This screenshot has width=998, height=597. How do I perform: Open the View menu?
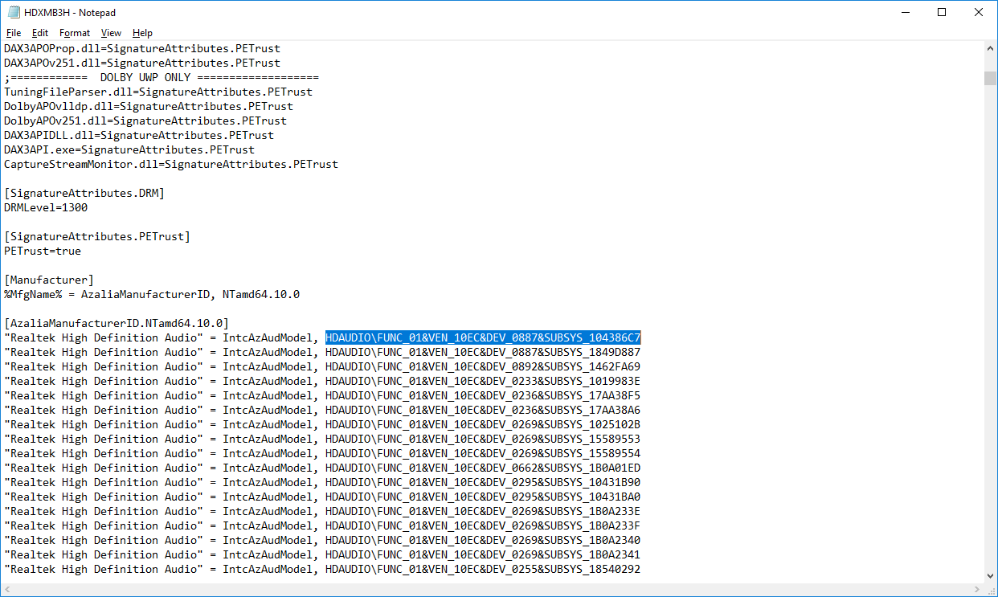tap(111, 33)
